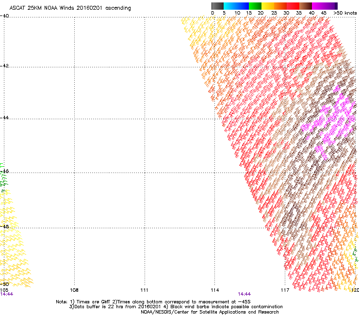This screenshot has height=315, width=359.
Task: Click the purple '14:44' time below longitude 105
Action: (7, 294)
